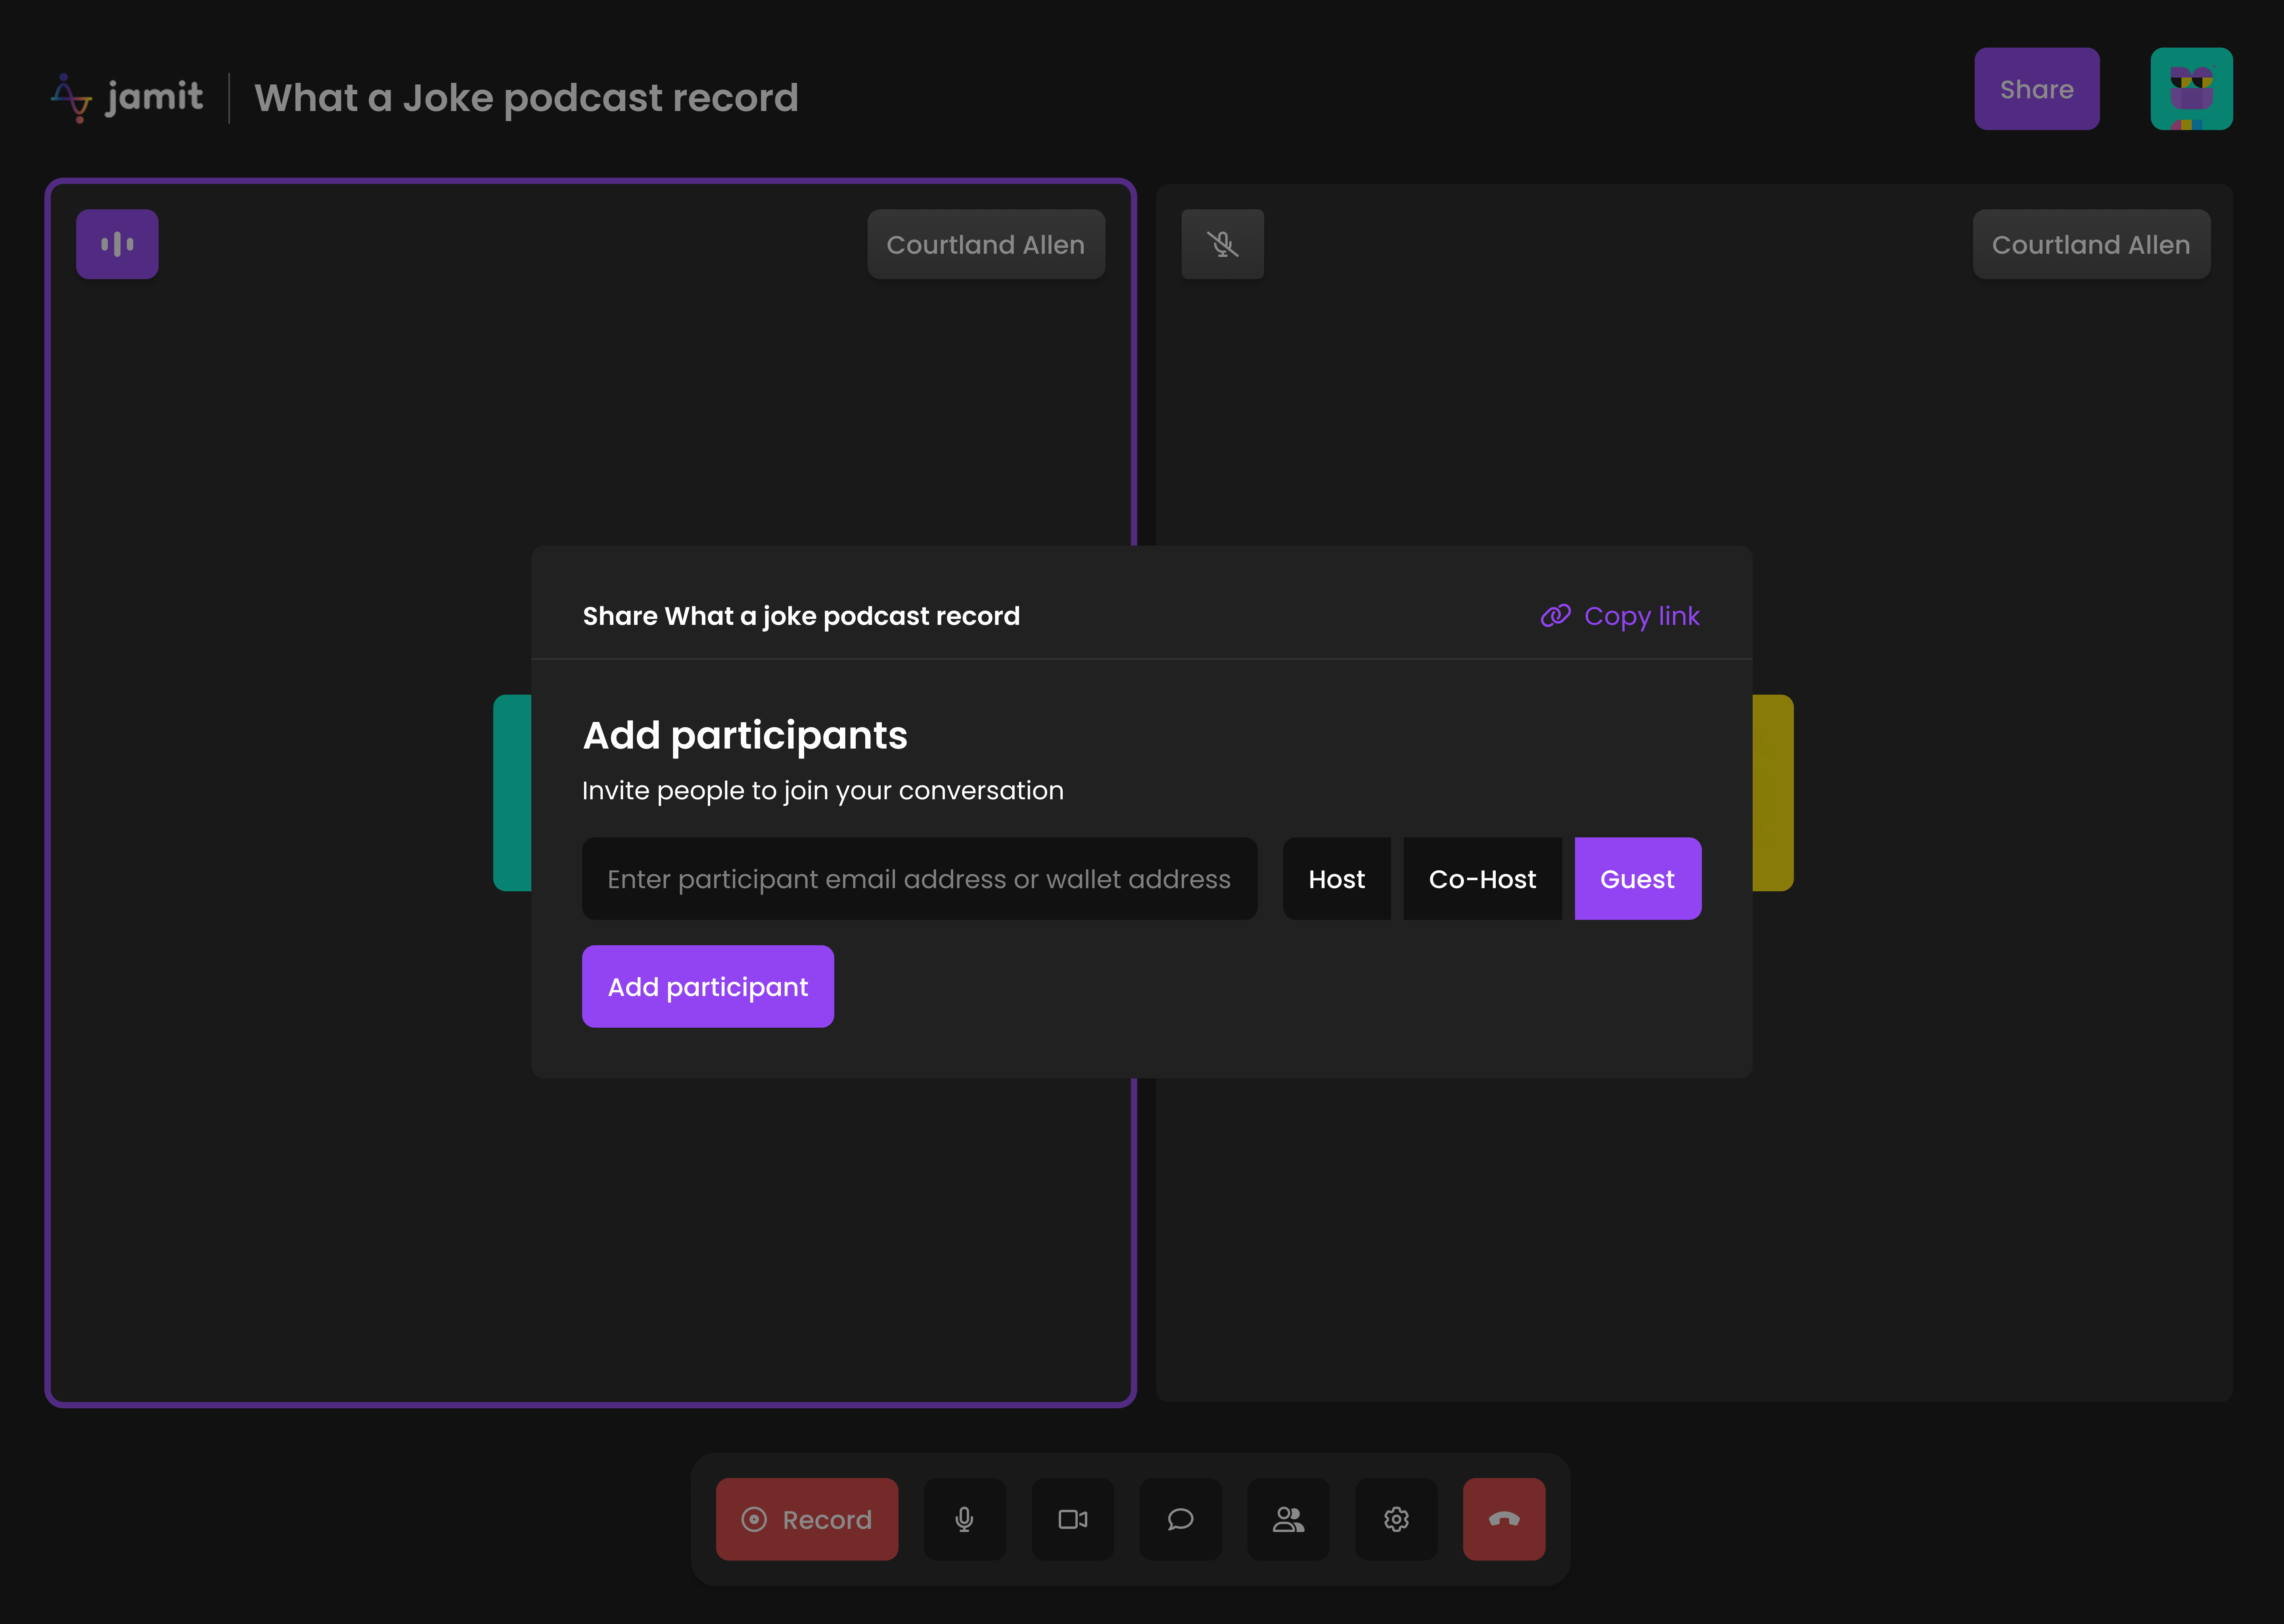
Task: Copy the invite link
Action: tap(1619, 616)
